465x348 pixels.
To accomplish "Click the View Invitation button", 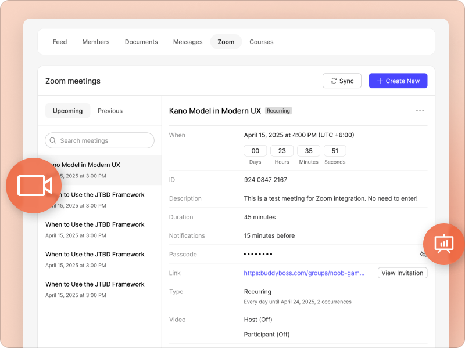I will (402, 273).
